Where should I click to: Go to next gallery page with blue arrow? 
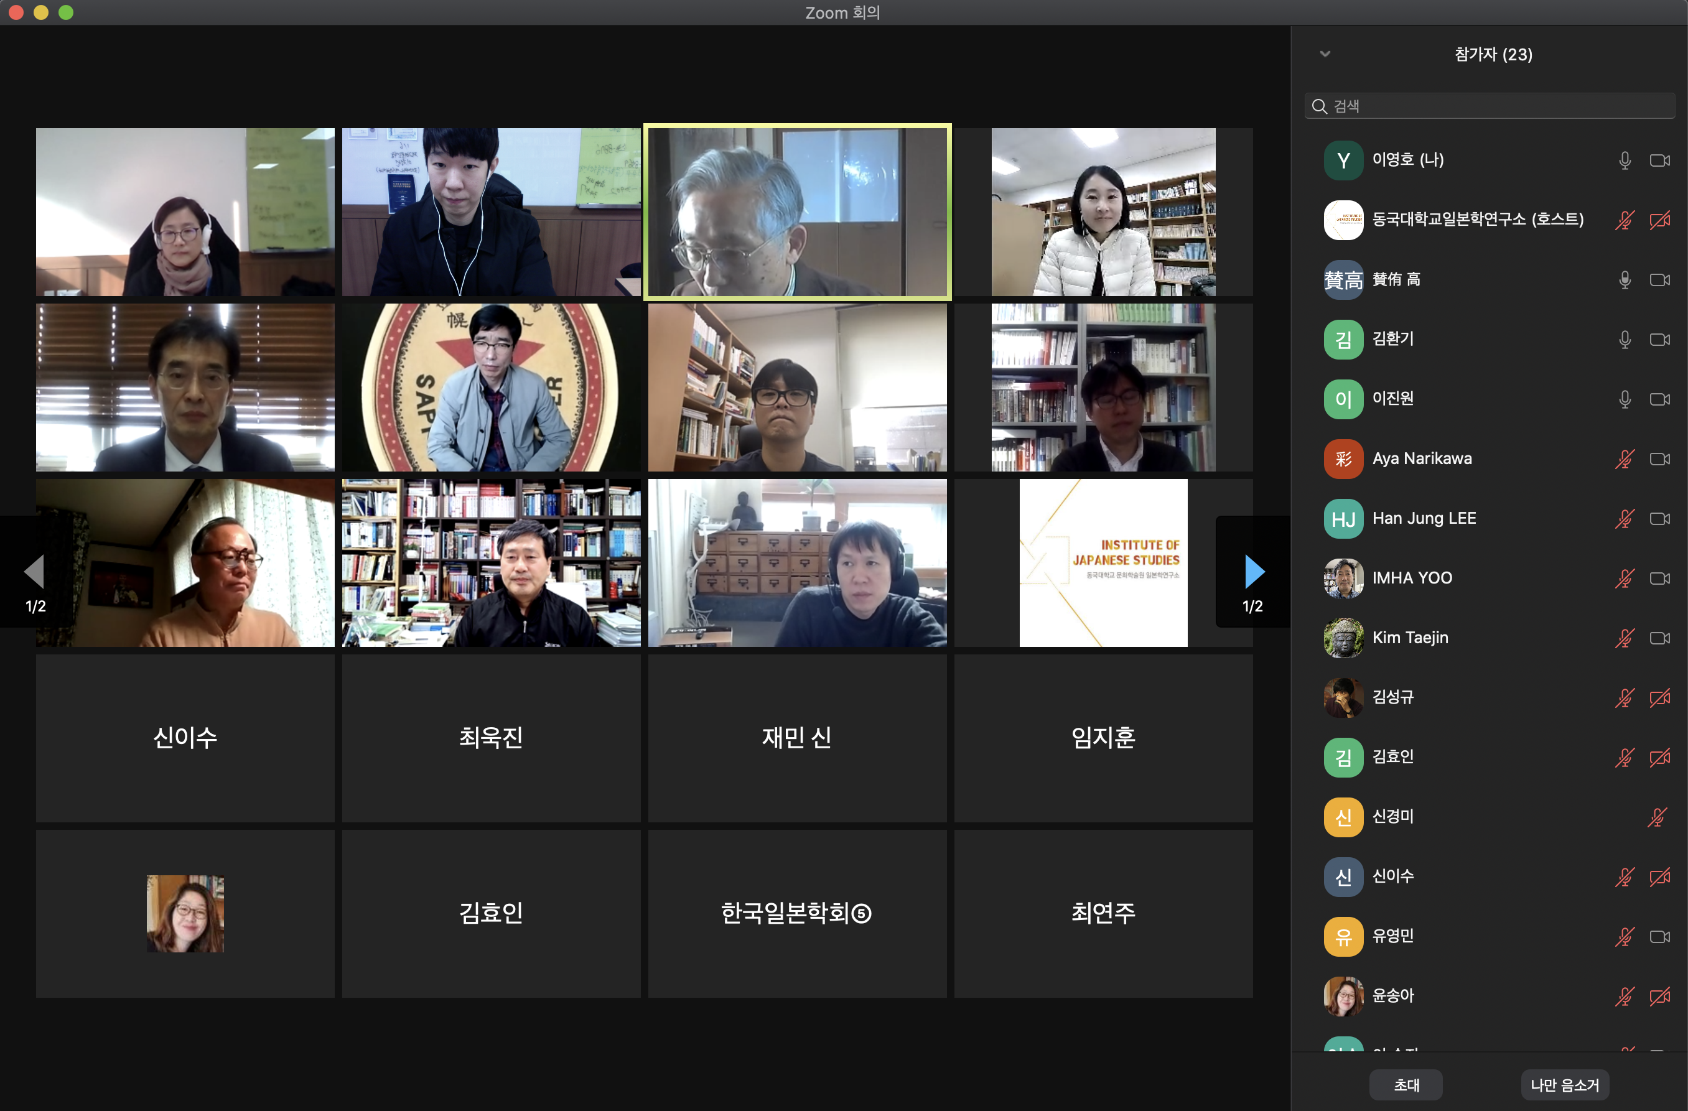1254,572
